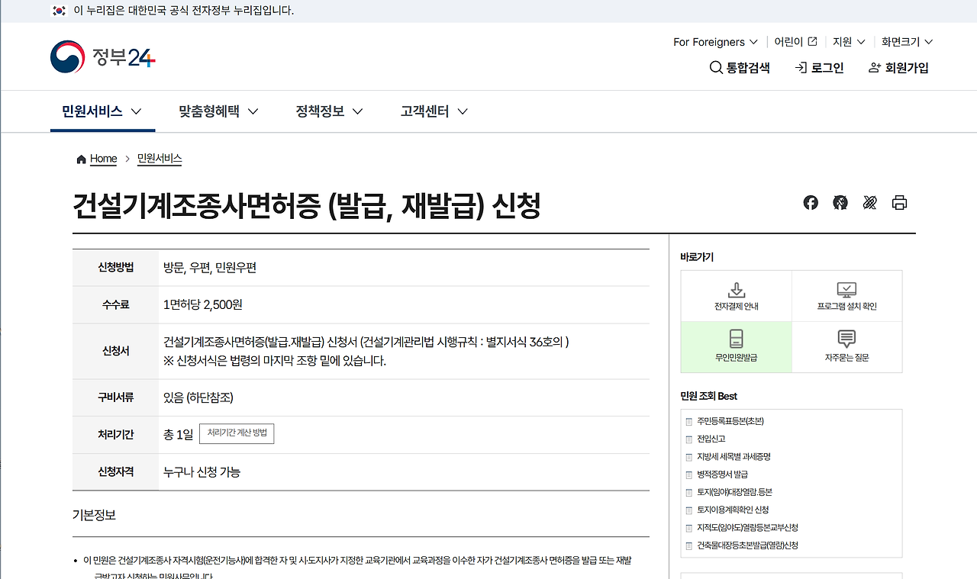
Task: Click the 회원가입 person icon
Action: click(875, 68)
